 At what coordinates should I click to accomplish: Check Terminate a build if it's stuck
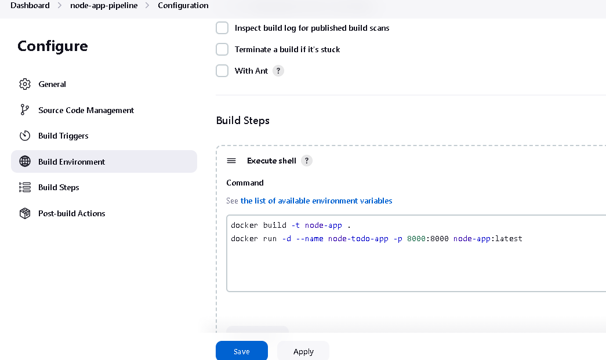pos(222,49)
